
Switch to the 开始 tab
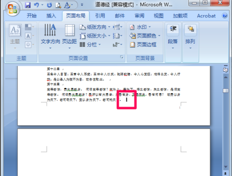[32, 16]
